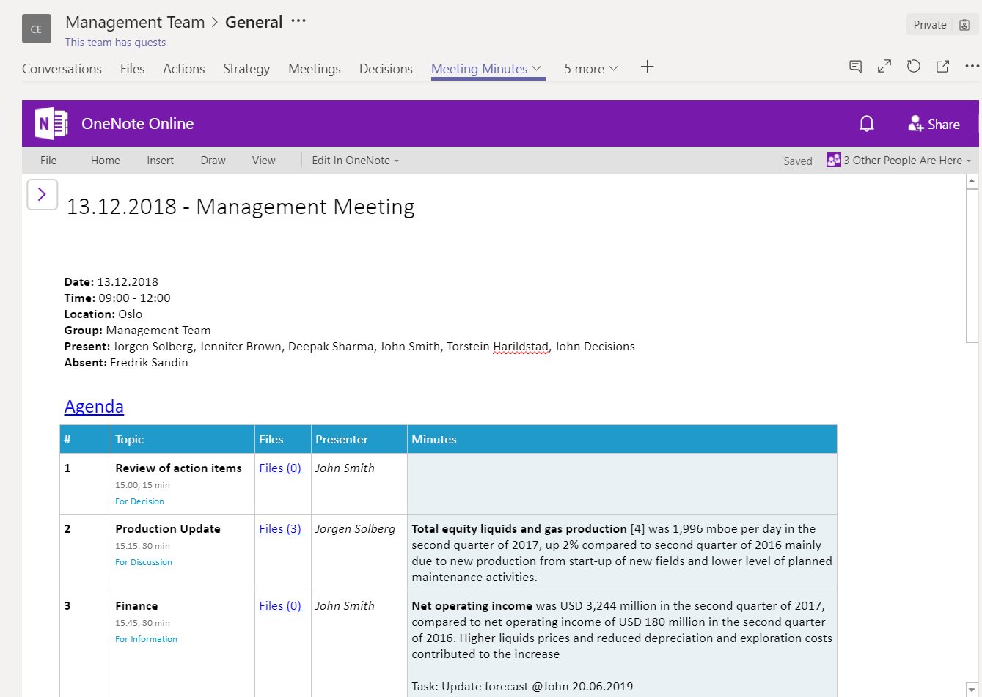The height and width of the screenshot is (697, 982).
Task: Open the Agenda link
Action: tap(94, 407)
